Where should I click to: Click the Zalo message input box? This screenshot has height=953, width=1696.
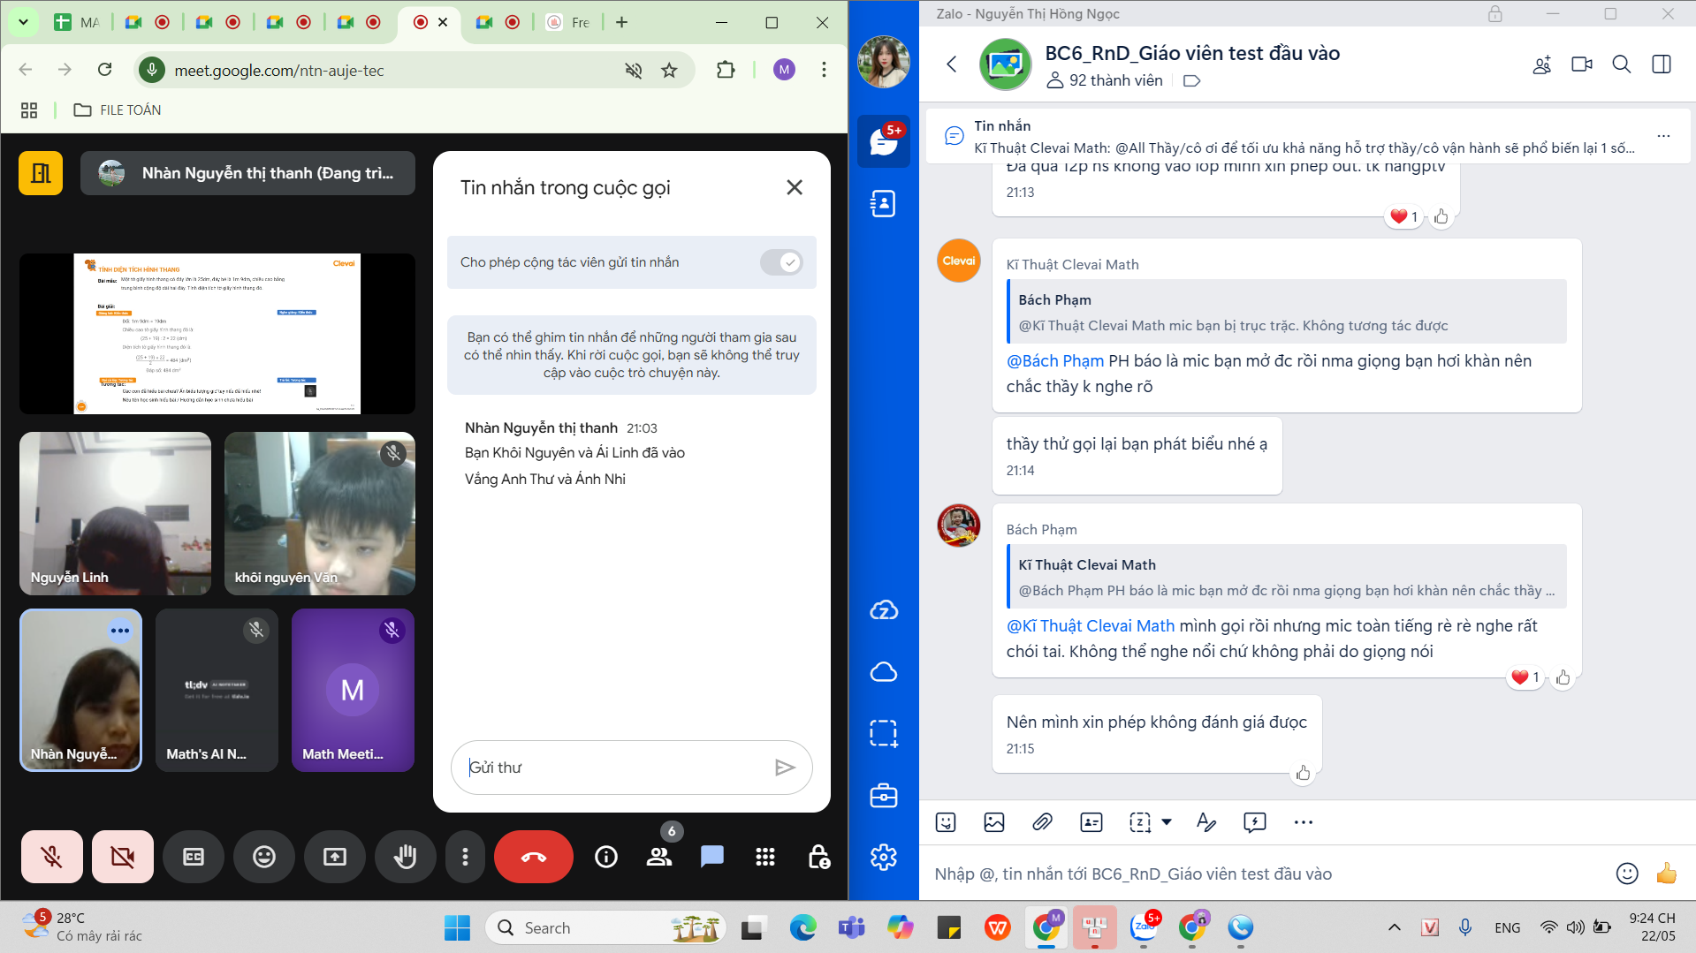pos(1264,874)
